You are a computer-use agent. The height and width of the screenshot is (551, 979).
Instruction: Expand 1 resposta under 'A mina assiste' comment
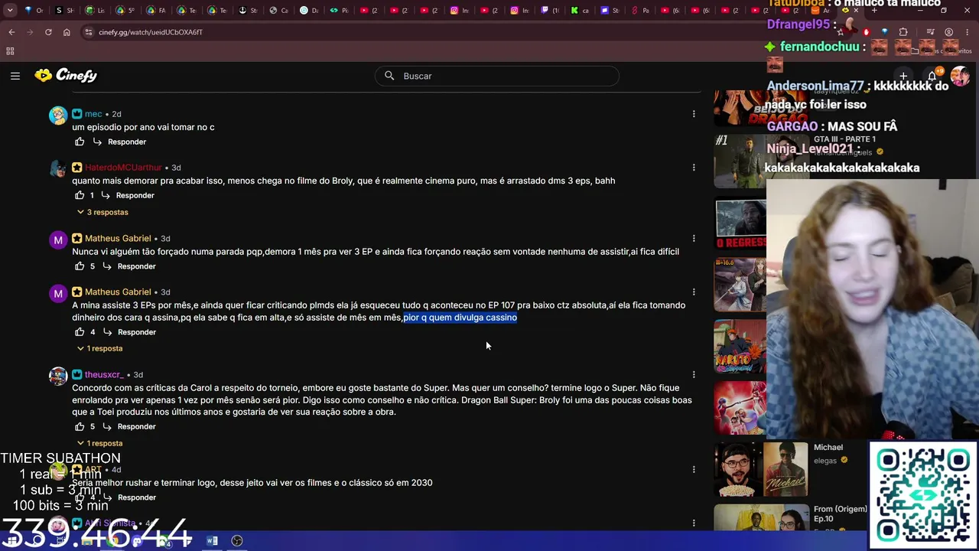(x=99, y=348)
